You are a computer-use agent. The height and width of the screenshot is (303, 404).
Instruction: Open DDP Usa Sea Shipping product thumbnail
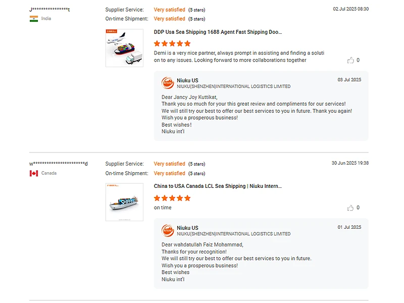click(124, 48)
